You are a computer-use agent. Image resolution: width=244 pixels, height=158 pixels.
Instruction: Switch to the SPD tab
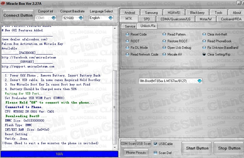pyautogui.click(x=147, y=19)
